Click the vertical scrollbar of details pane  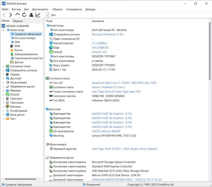click(210, 52)
